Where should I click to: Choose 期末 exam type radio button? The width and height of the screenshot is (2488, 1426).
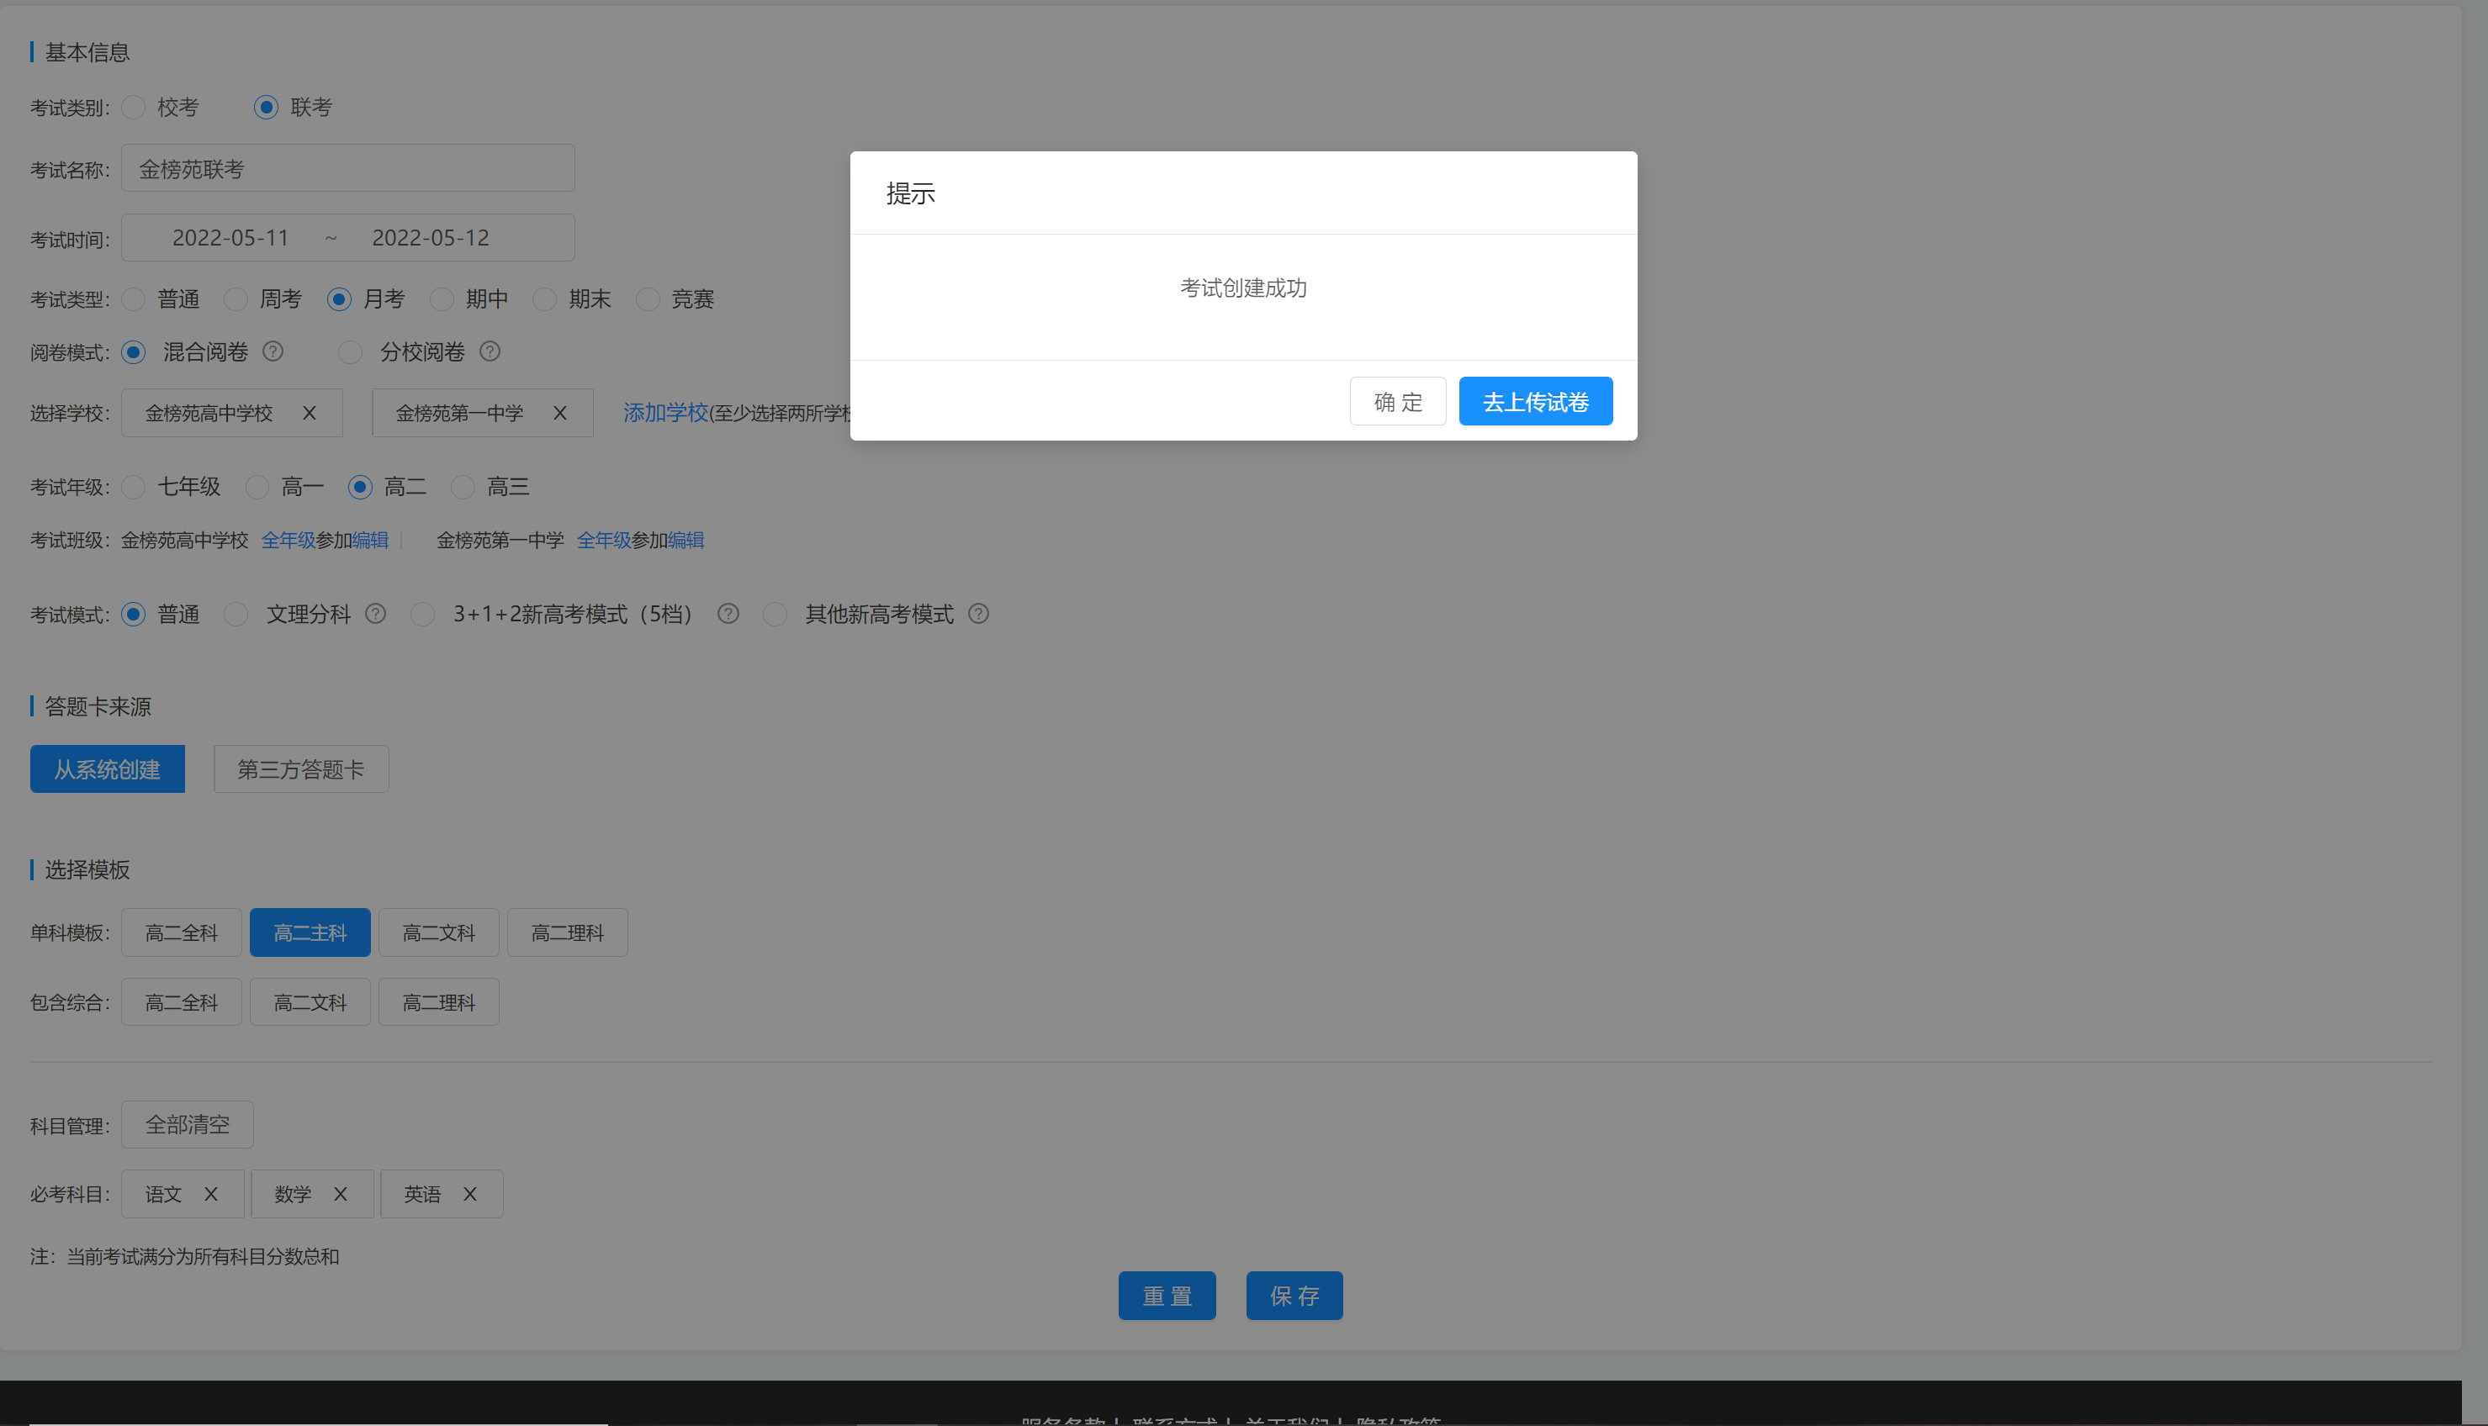click(x=544, y=298)
